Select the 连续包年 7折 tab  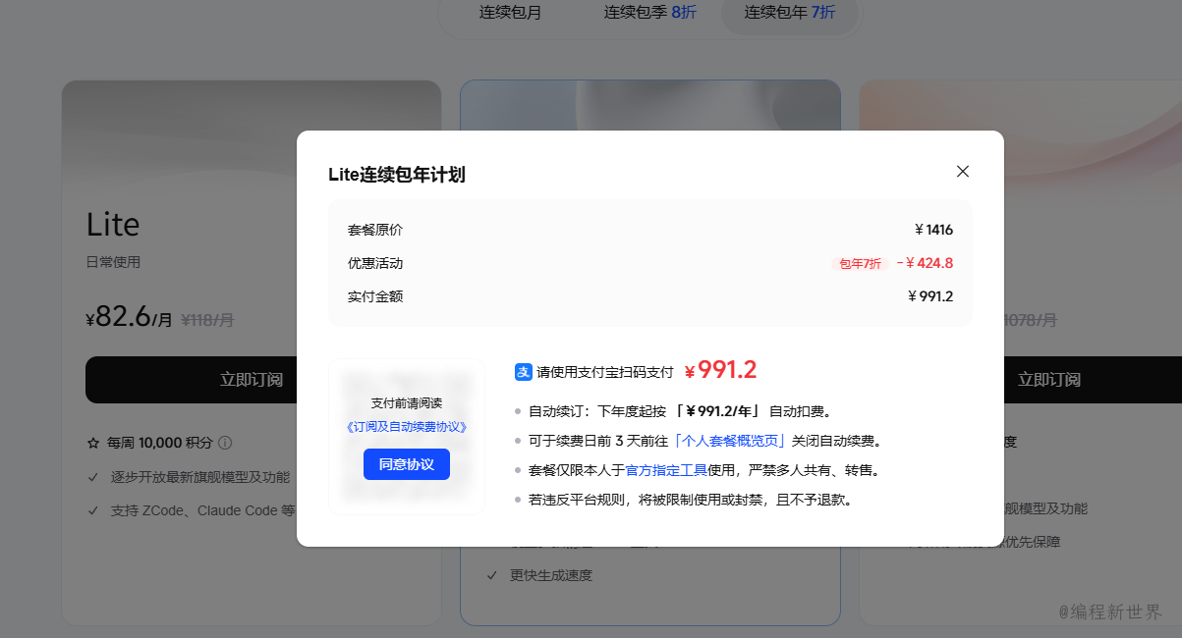click(x=790, y=13)
